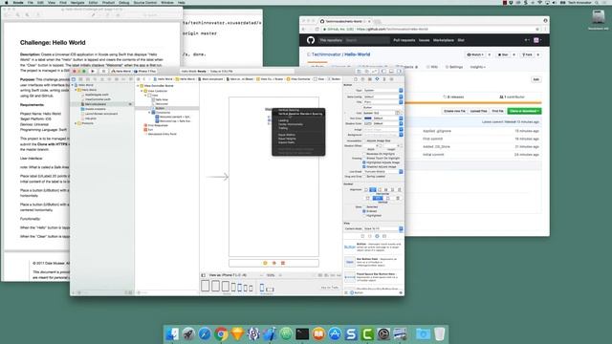The height and width of the screenshot is (344, 612).
Task: Show the Attributes inspector icon
Action: 377,79
